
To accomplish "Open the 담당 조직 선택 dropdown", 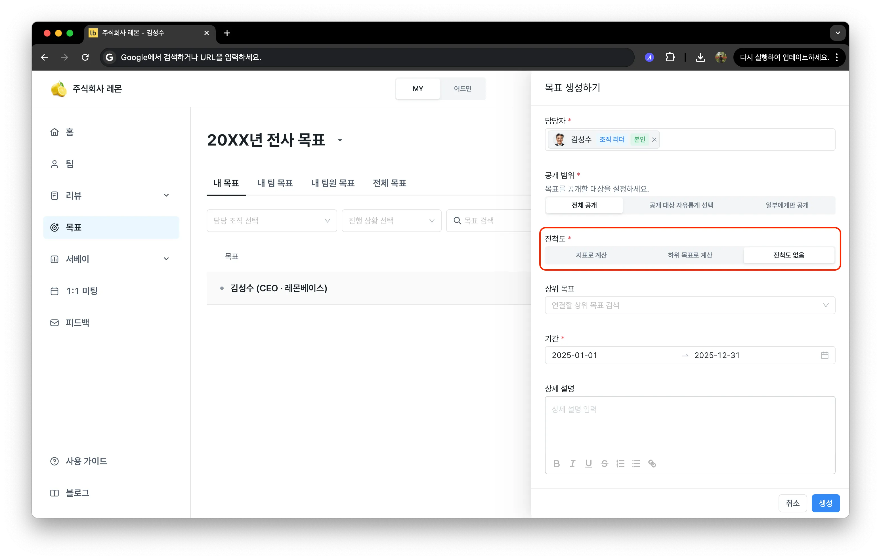I will tap(271, 220).
